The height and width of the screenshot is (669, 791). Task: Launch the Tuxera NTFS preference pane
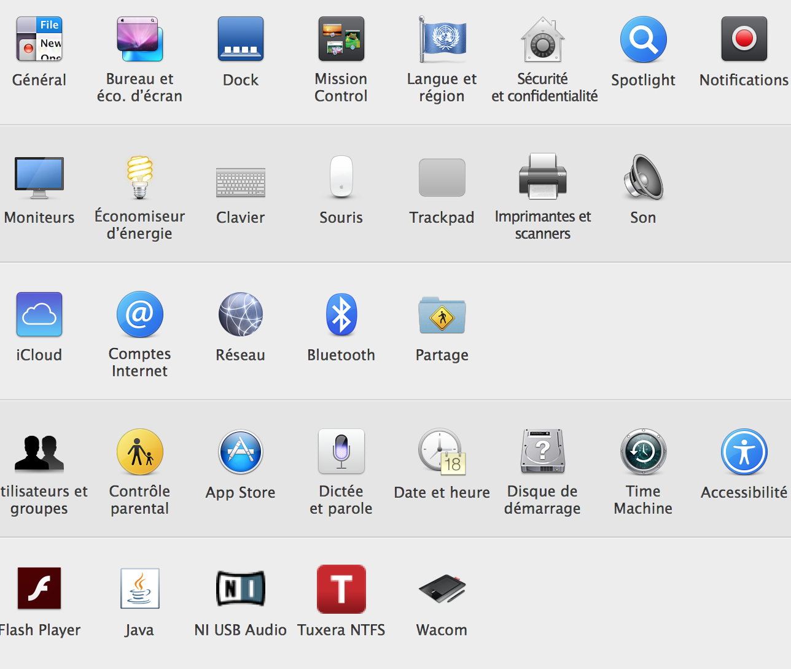tap(341, 589)
